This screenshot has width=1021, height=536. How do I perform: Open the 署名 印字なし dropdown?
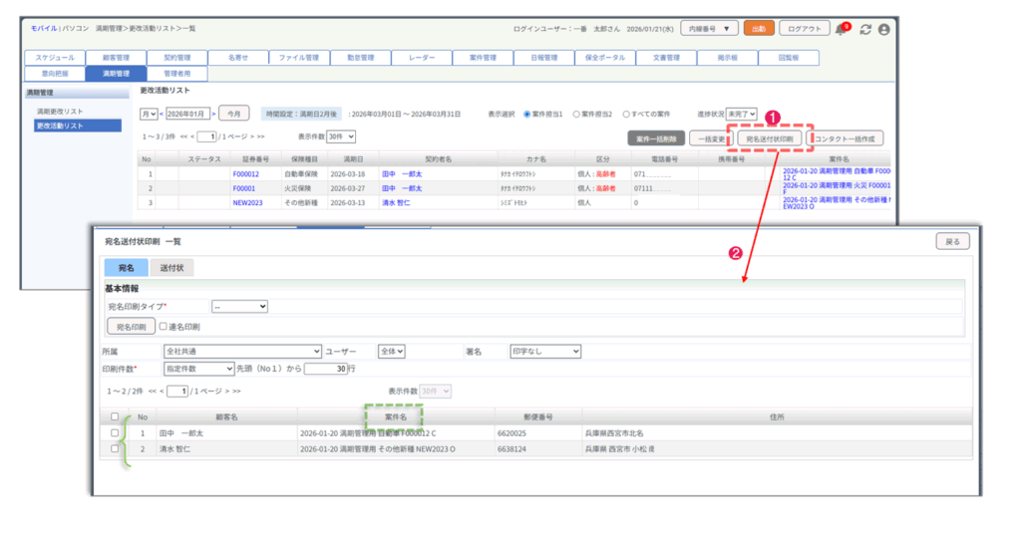tap(545, 352)
